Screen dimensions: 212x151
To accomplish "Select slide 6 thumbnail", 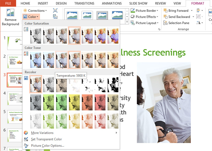I will pyautogui.click(x=15, y=135).
